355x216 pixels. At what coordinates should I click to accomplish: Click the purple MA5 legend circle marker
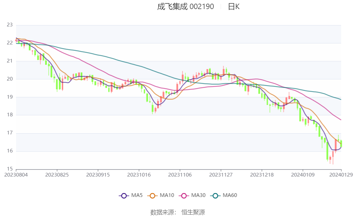[124, 196]
